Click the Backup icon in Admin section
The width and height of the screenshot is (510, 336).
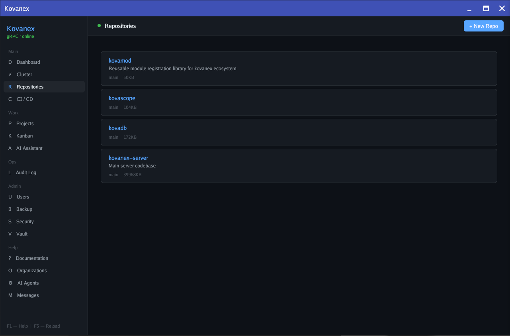(10, 209)
